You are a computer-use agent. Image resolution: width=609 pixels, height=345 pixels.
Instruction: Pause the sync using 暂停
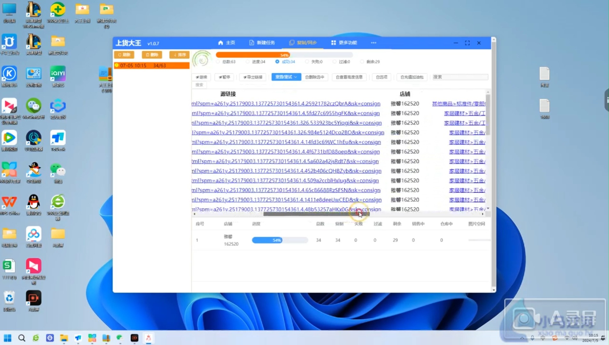(224, 77)
